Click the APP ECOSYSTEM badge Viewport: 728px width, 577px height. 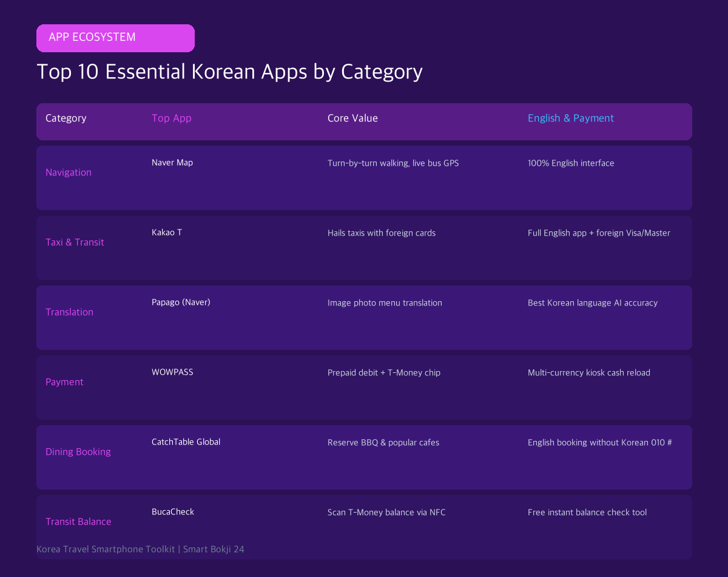115,38
